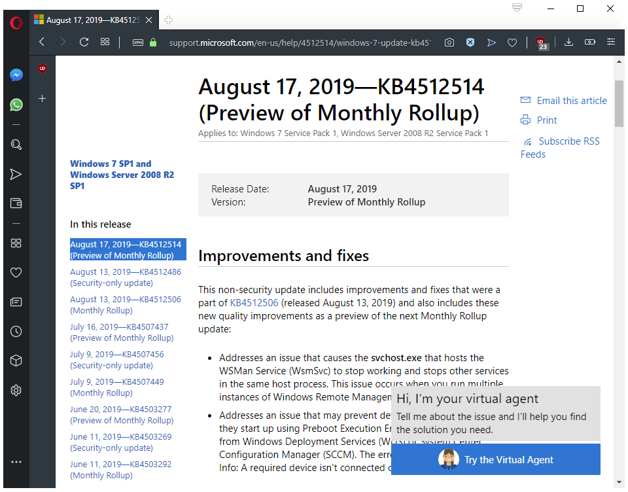Image resolution: width=628 pixels, height=492 pixels.
Task: Click the scrollbar down arrow
Action: click(x=619, y=482)
